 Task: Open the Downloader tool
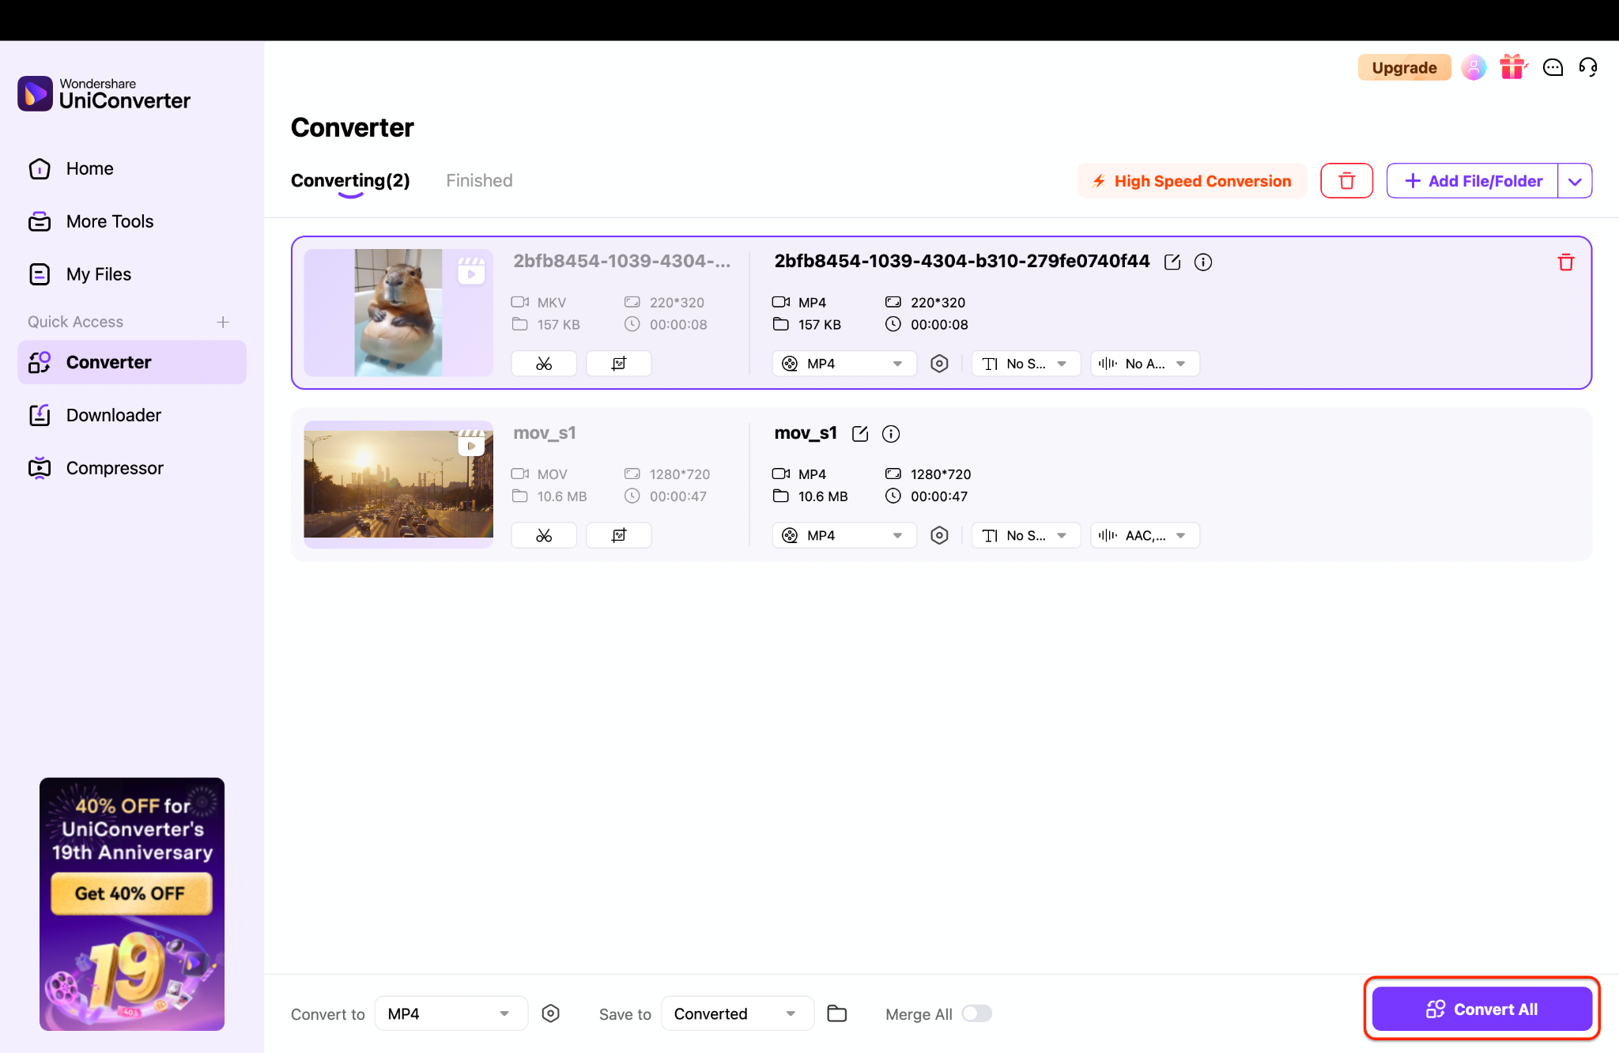tap(114, 415)
